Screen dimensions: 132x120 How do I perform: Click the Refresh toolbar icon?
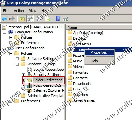tap(40, 19)
